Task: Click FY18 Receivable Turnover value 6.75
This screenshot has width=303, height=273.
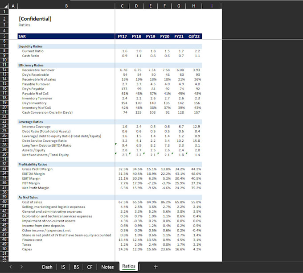Action: tap(138, 70)
